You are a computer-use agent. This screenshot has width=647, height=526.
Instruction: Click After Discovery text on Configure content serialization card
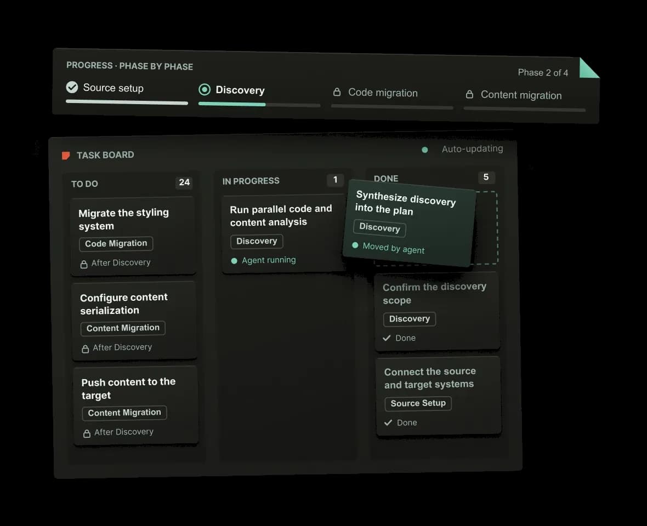(x=122, y=347)
